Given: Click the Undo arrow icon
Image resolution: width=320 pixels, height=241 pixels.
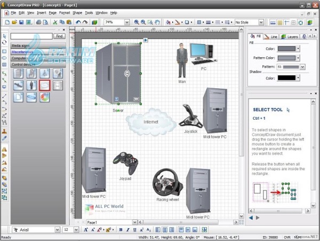Looking at the screenshot, I should pos(78,22).
